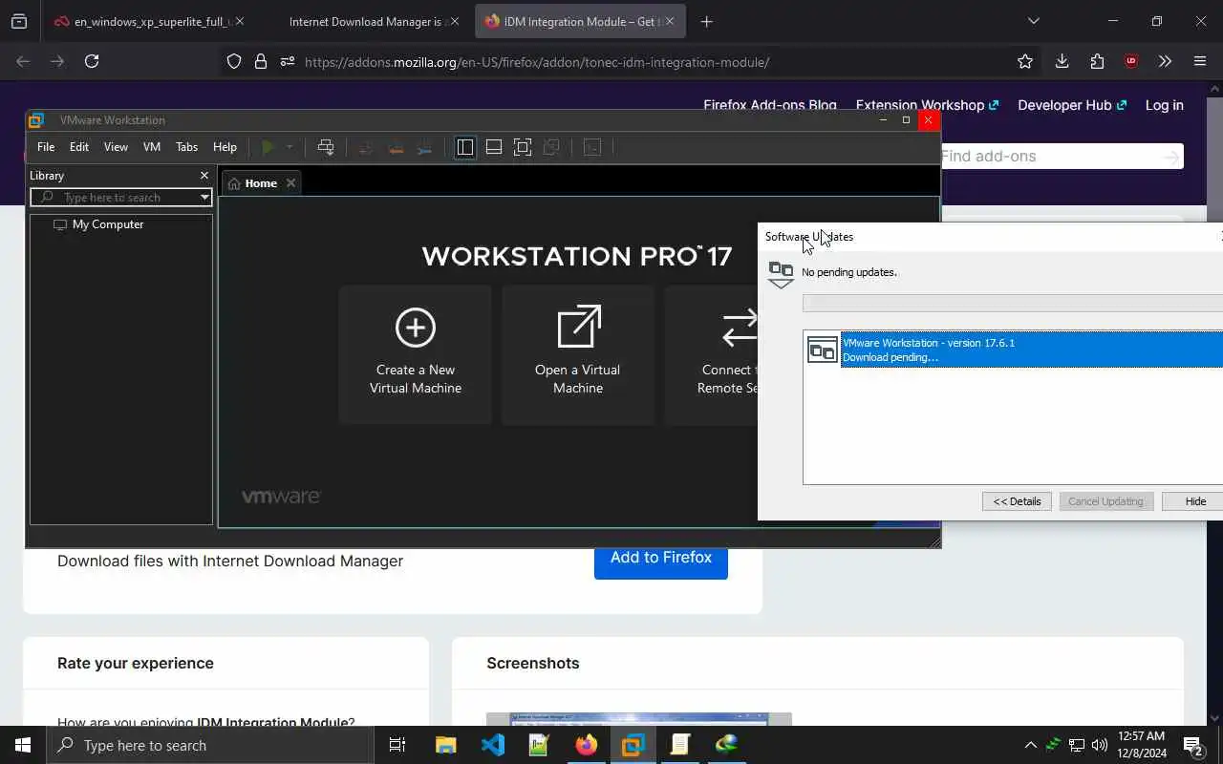Click the uBlock Origin extension icon
The width and height of the screenshot is (1223, 764).
[1131, 61]
